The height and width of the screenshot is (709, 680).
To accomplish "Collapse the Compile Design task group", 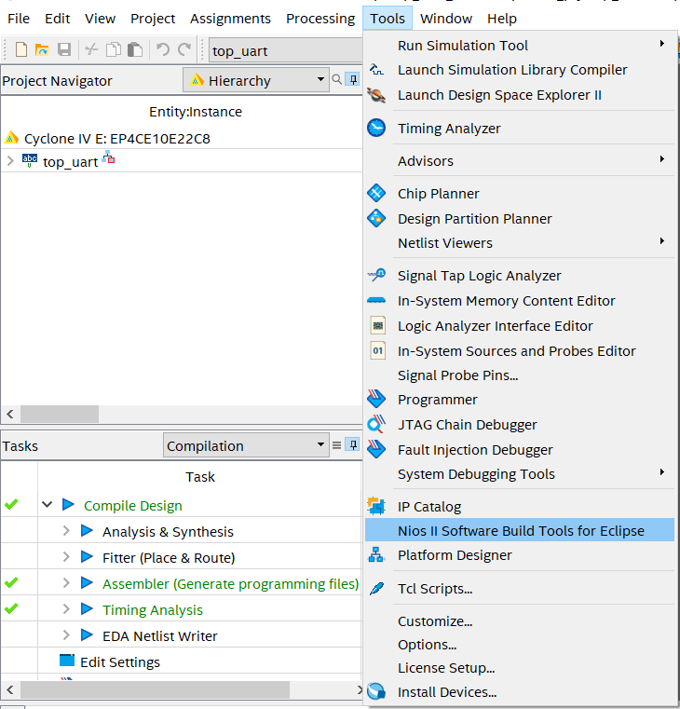I will pos(47,505).
